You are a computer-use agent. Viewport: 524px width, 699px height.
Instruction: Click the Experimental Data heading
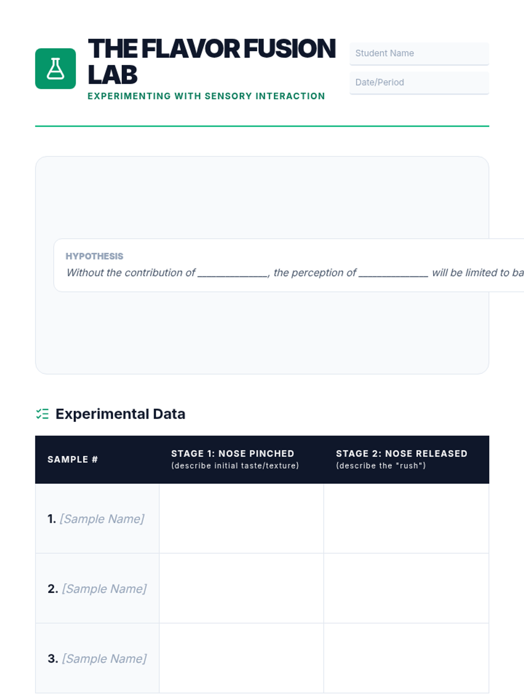tap(120, 414)
